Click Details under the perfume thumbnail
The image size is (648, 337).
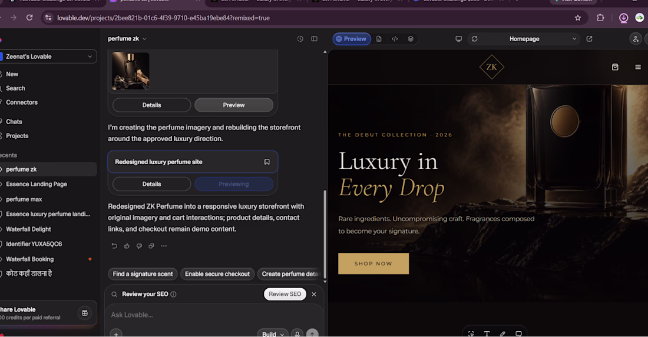point(151,105)
